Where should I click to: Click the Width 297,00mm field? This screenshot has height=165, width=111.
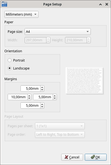pyautogui.click(x=36, y=40)
